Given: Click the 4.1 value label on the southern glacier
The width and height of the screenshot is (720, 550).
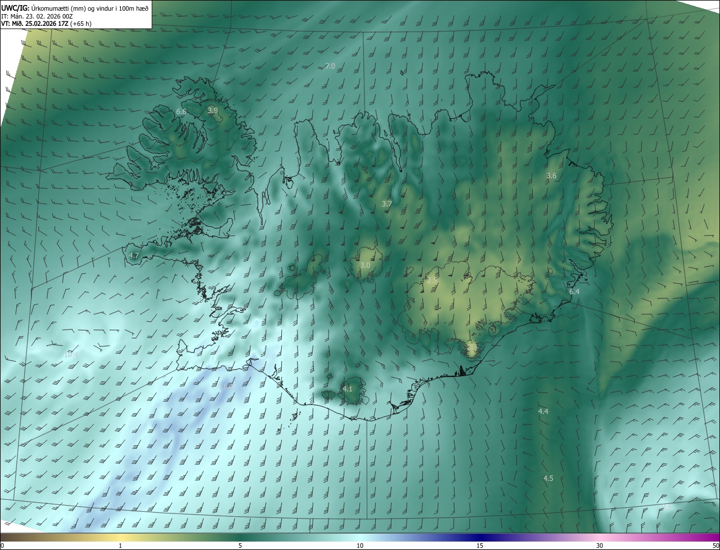Looking at the screenshot, I should click(x=348, y=389).
